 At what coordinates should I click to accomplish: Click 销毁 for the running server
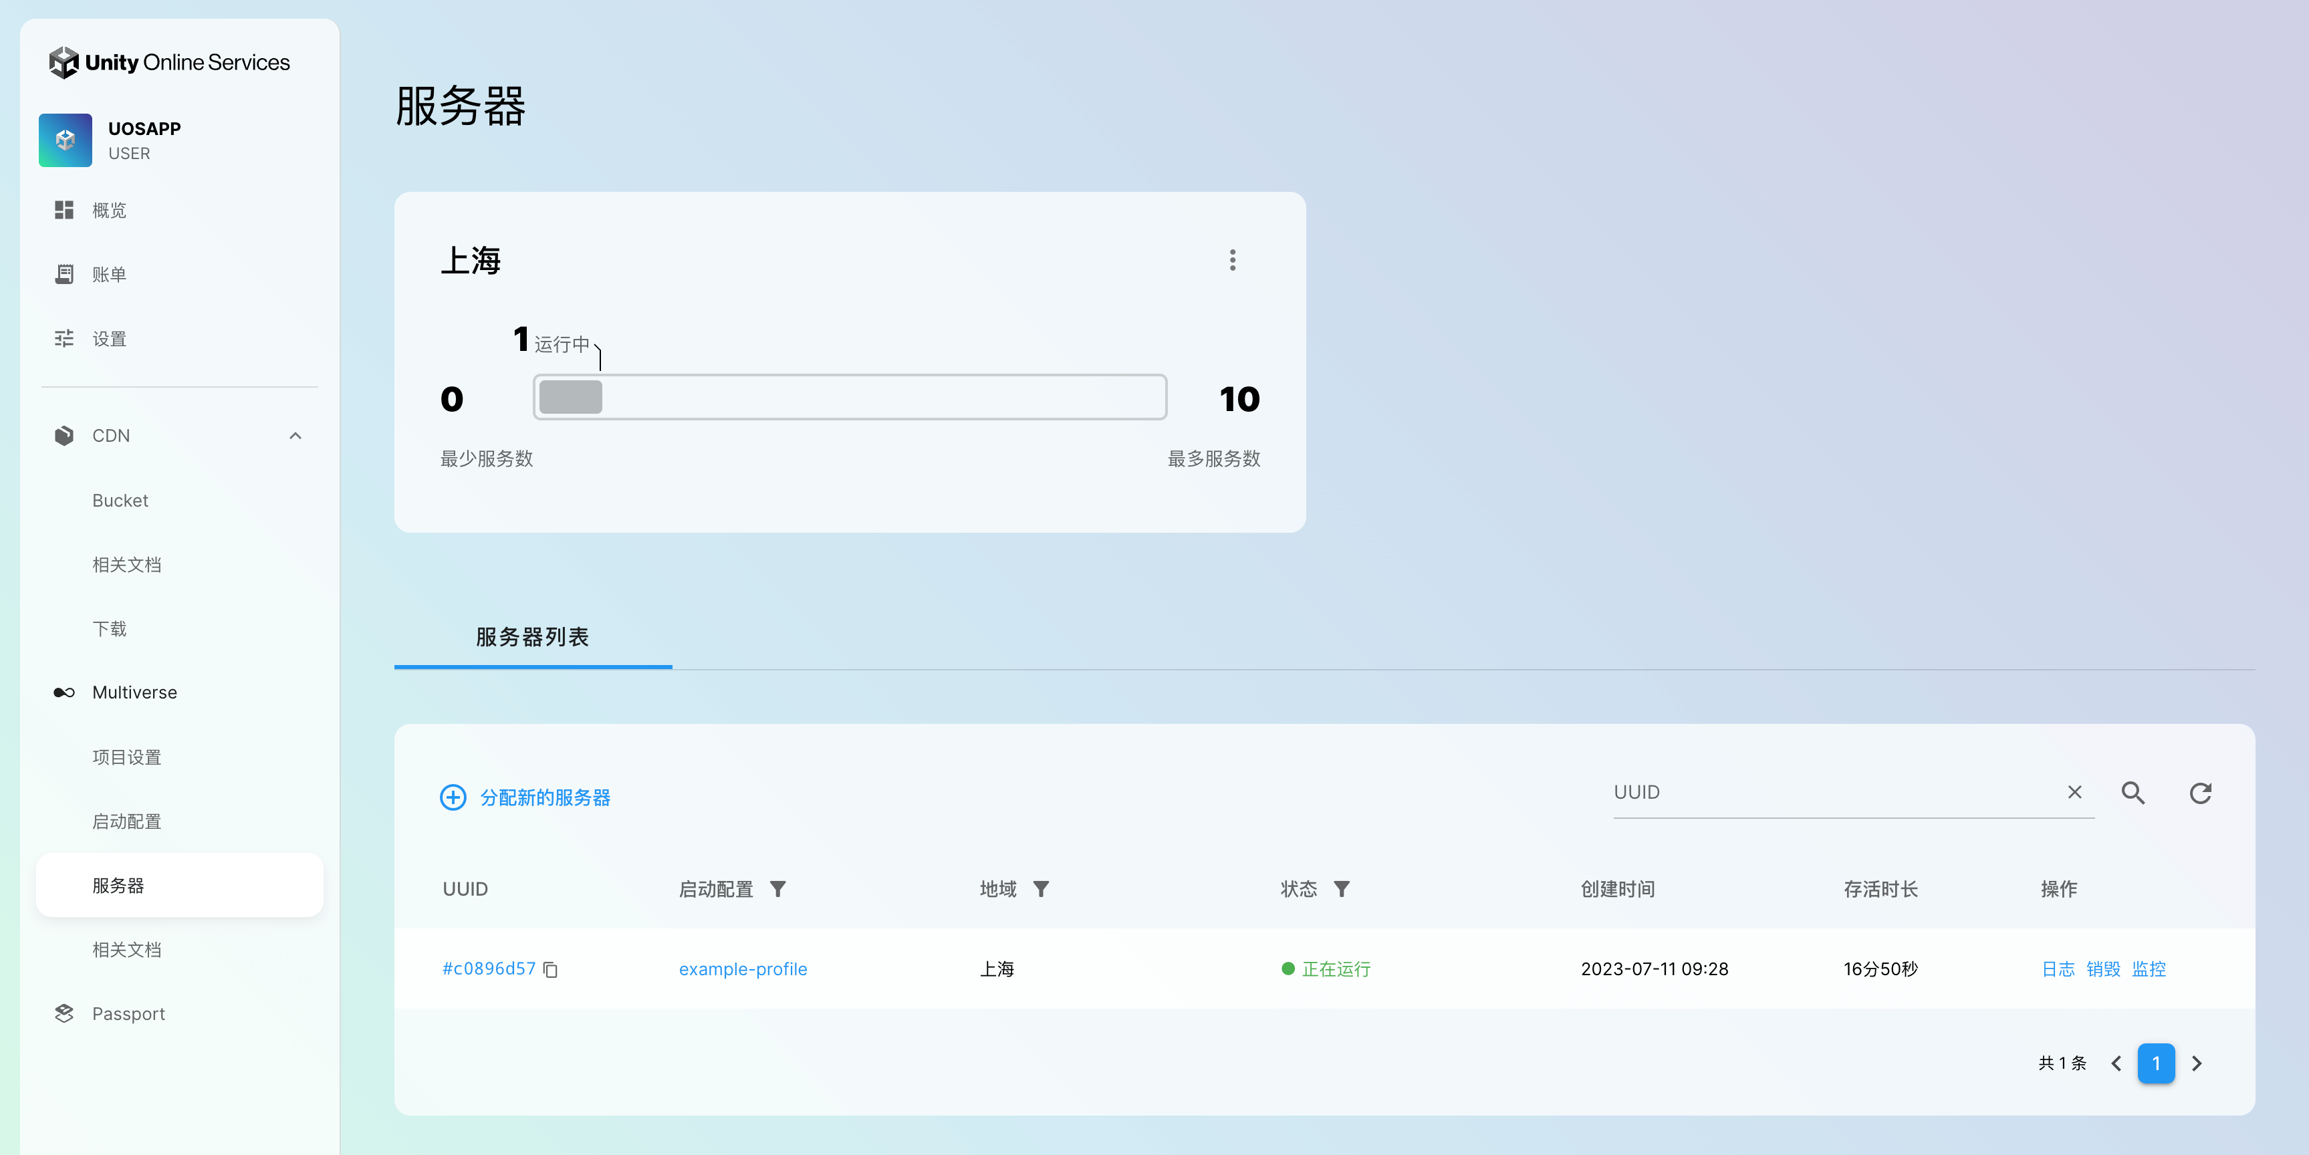point(2103,969)
